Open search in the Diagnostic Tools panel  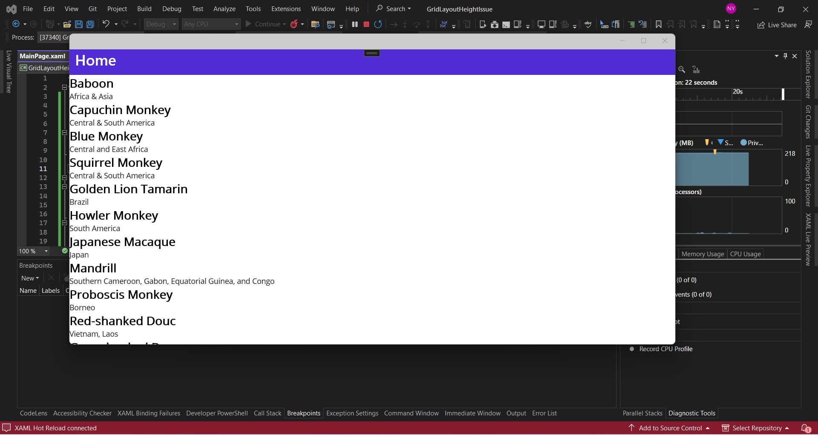[682, 69]
